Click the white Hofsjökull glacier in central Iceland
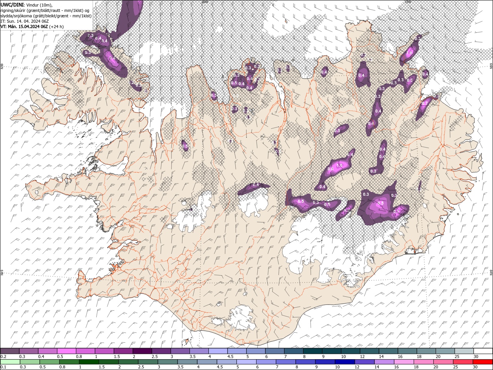This screenshot has width=493, height=370. tap(253, 202)
